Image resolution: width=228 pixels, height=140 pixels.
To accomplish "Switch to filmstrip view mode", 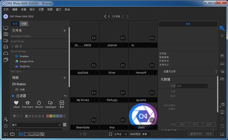I will (x=32, y=134).
